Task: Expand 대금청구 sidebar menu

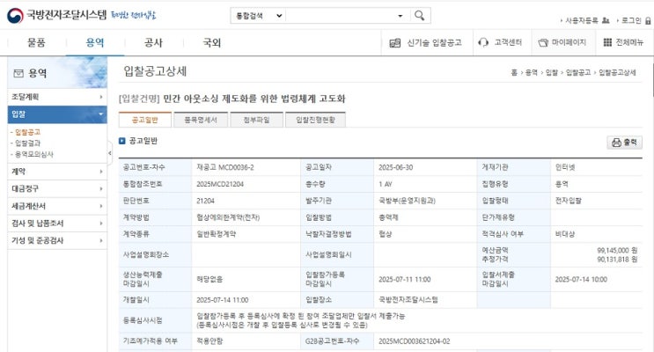Action: [x=57, y=189]
